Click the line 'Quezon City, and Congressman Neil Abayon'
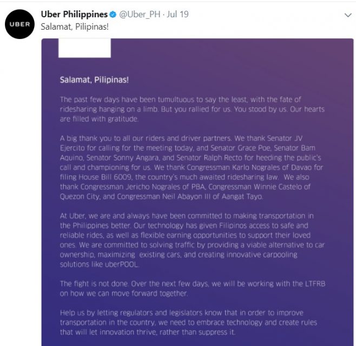Viewport: 356px width, 346px height. [x=161, y=196]
